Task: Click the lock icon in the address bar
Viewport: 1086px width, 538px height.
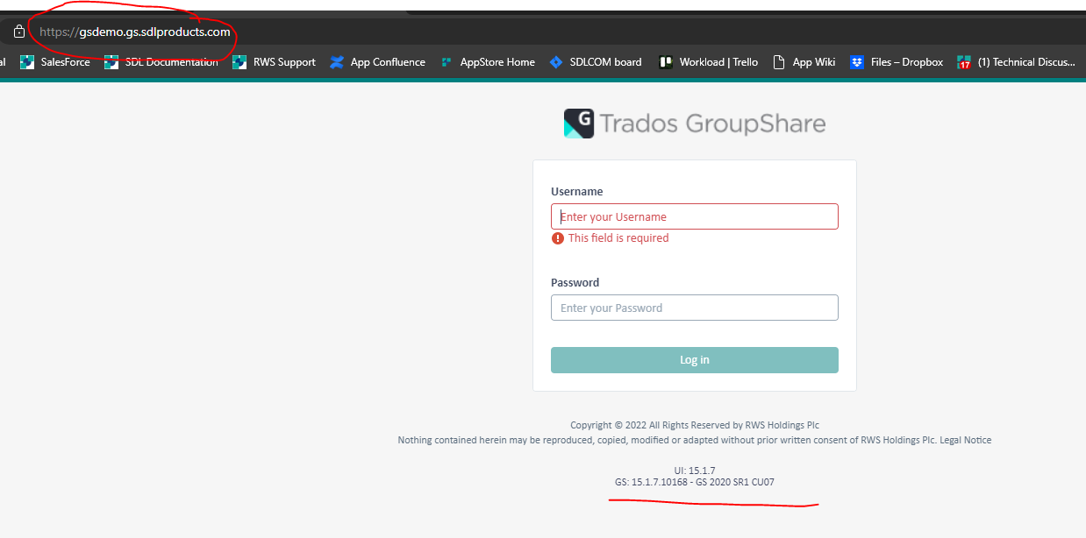Action: (19, 32)
